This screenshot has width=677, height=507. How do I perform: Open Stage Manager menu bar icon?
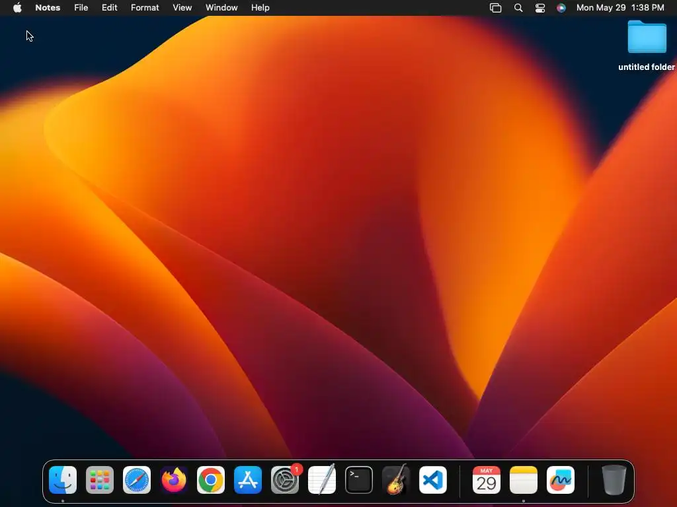click(x=496, y=8)
